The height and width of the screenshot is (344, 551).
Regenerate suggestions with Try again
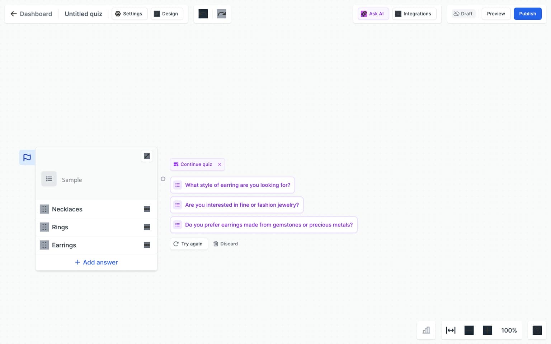point(189,244)
